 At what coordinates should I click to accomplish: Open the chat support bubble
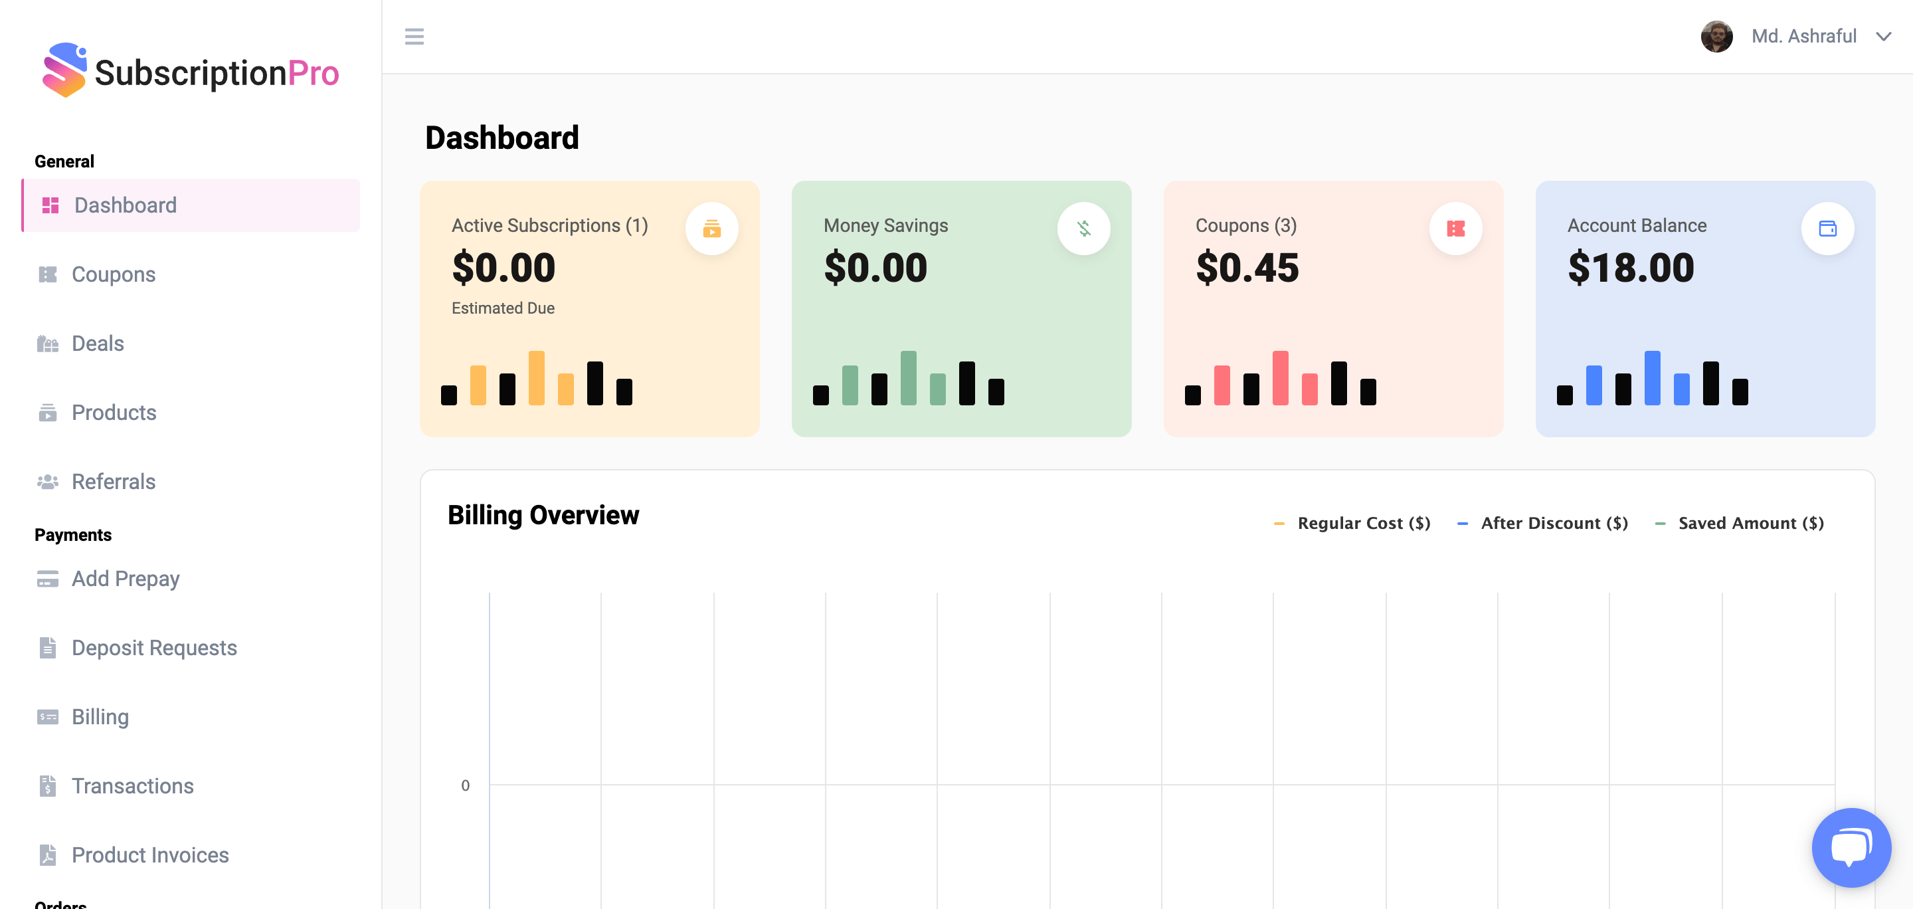pos(1851,847)
